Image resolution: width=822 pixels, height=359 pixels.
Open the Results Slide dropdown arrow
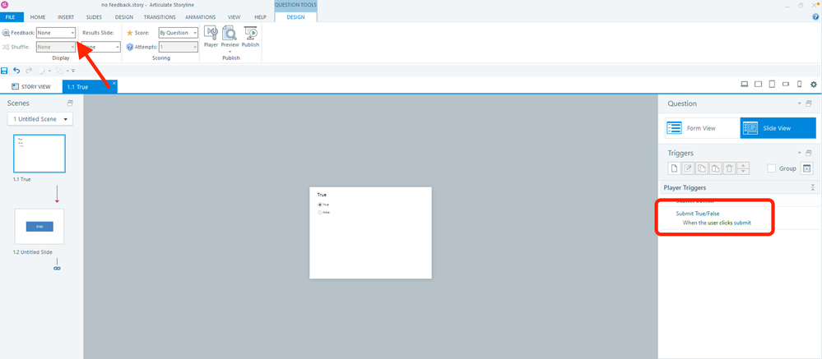click(118, 47)
